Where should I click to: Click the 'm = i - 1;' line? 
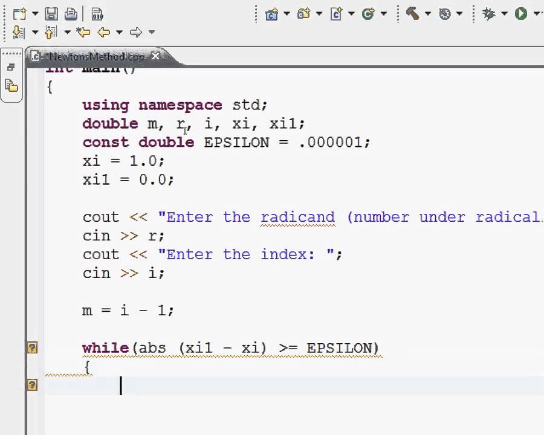point(128,311)
